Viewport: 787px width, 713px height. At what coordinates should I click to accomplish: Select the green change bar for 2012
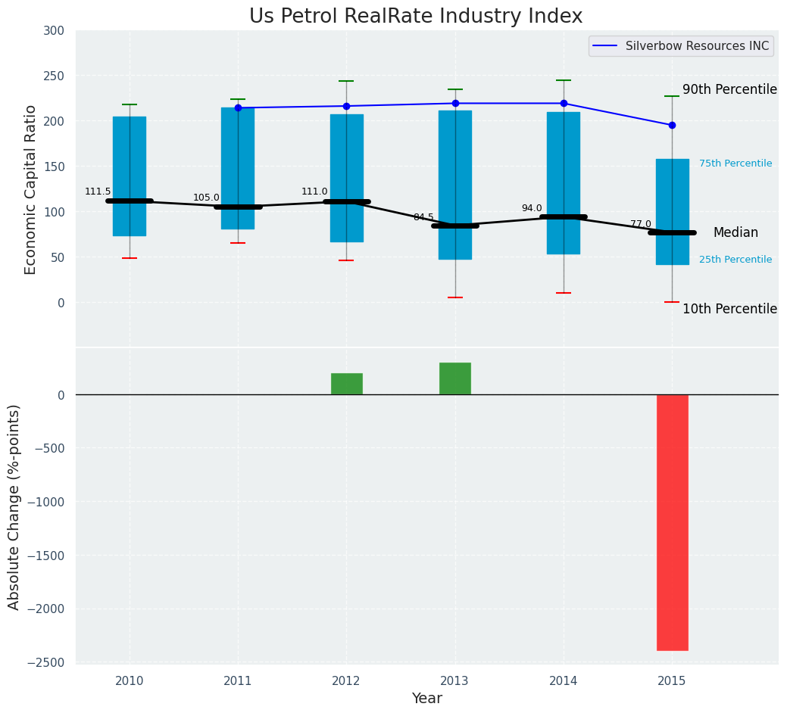click(346, 384)
